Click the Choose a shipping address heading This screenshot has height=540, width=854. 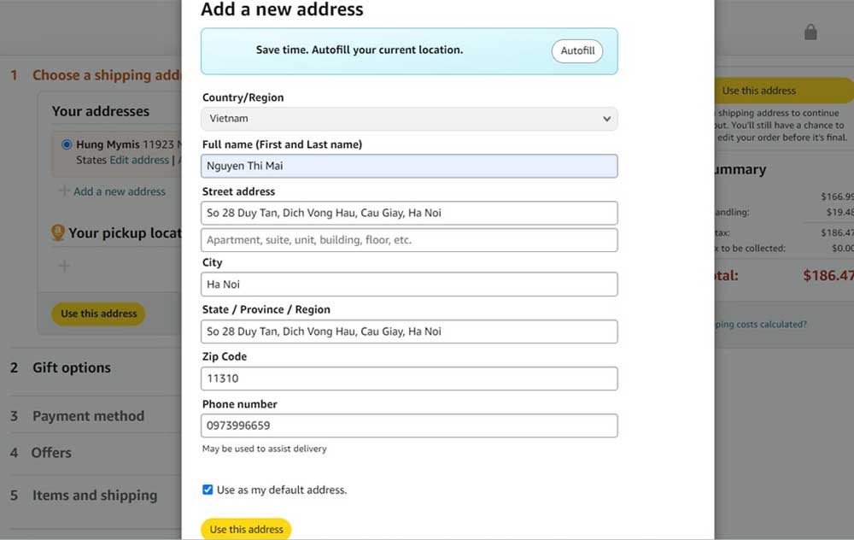click(106, 75)
